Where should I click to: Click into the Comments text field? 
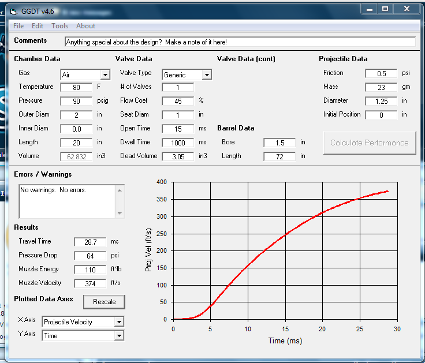(240, 42)
